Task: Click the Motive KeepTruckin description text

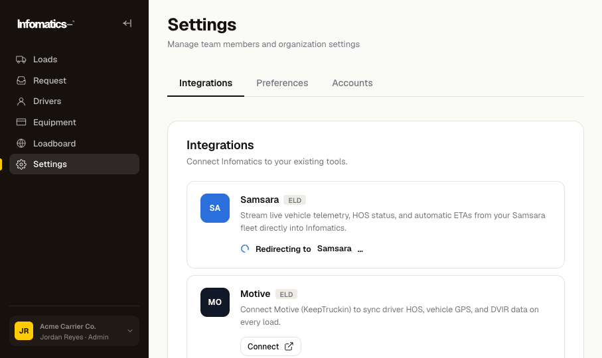Action: coord(390,316)
